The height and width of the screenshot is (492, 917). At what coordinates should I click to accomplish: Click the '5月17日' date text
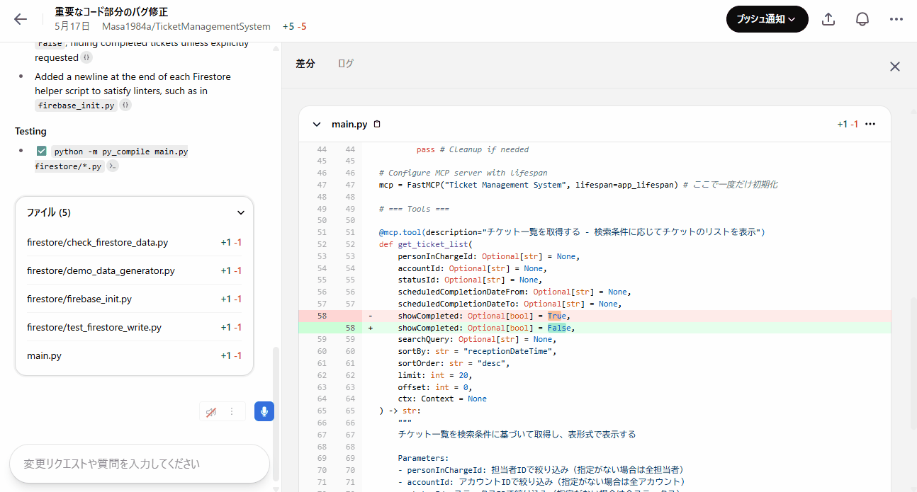click(x=72, y=26)
